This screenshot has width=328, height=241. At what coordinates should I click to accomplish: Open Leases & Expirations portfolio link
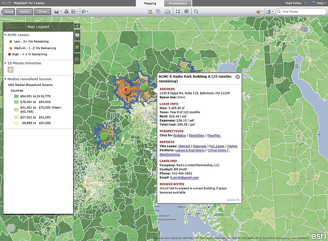click(190, 150)
